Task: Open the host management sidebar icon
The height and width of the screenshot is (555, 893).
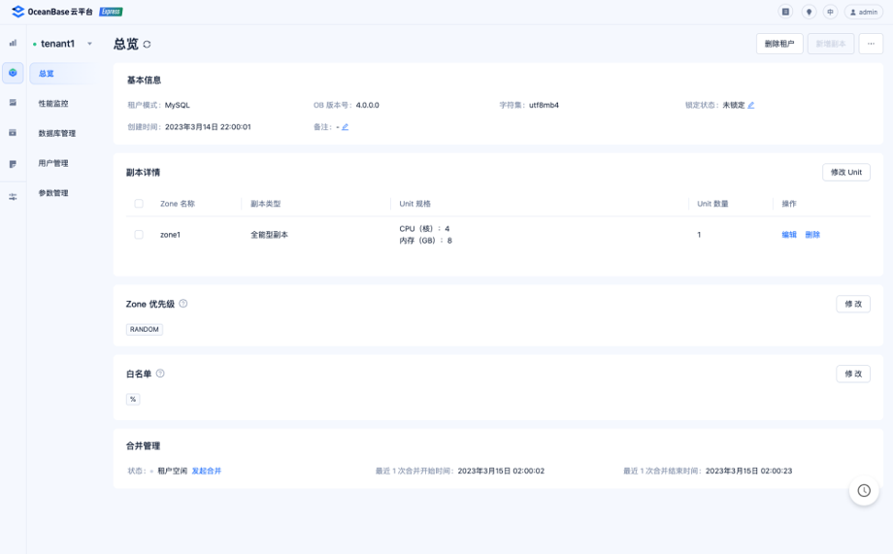Action: click(13, 103)
